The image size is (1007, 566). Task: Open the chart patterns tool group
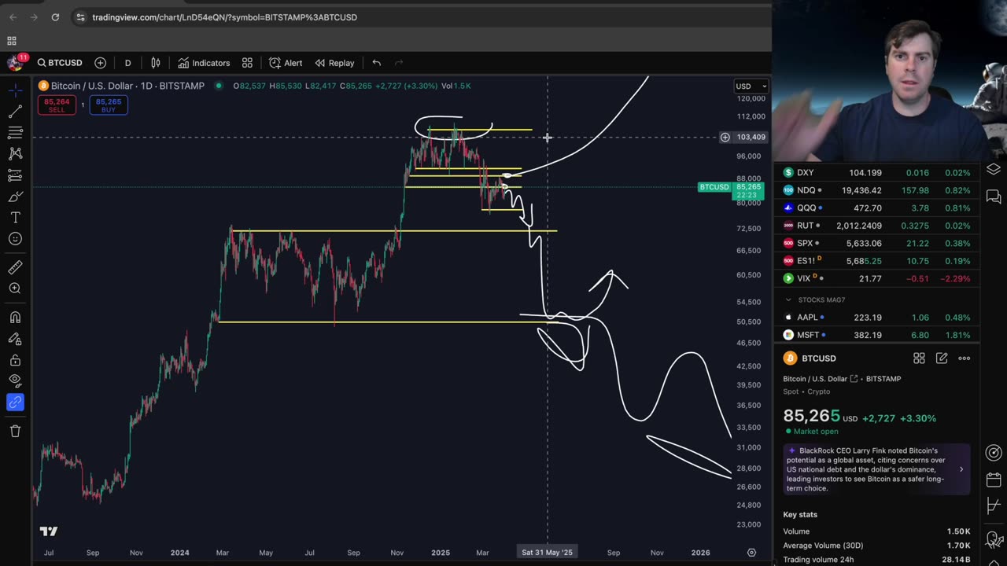click(15, 154)
